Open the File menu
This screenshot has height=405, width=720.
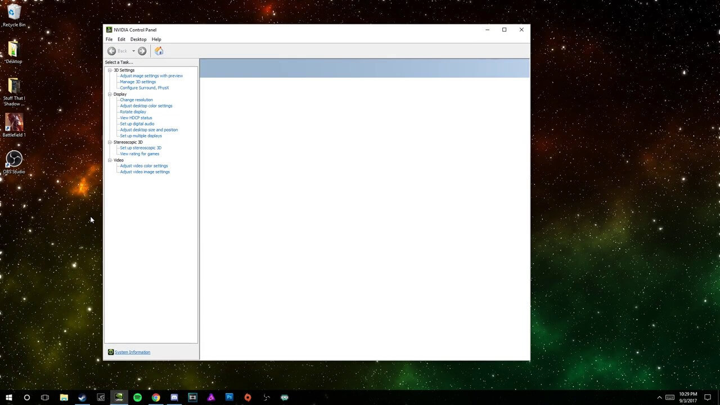tap(109, 39)
